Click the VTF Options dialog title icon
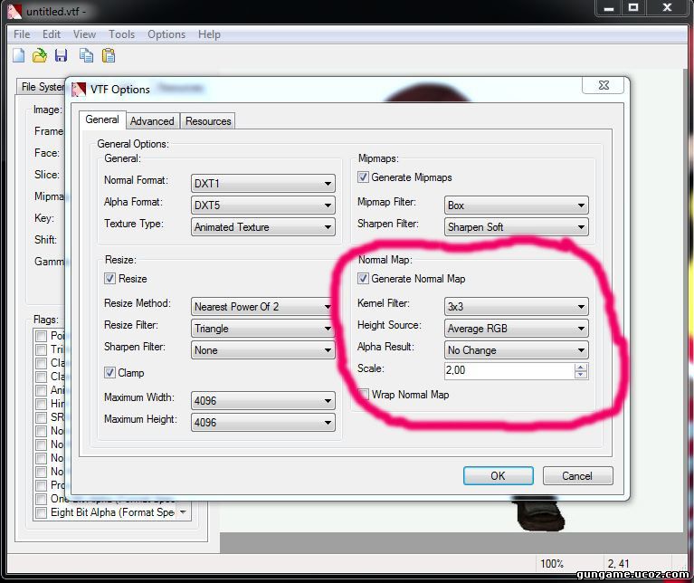This screenshot has height=583, width=694. pyautogui.click(x=79, y=89)
